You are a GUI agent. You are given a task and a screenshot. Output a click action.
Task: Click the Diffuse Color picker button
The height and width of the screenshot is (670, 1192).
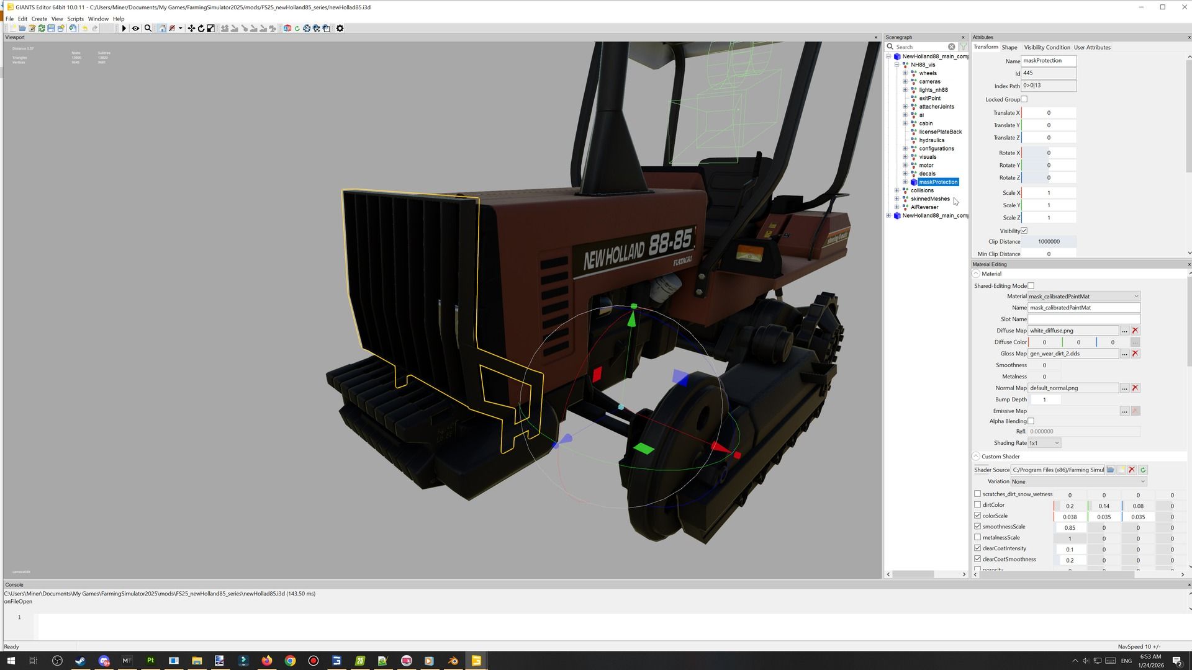click(x=1135, y=342)
